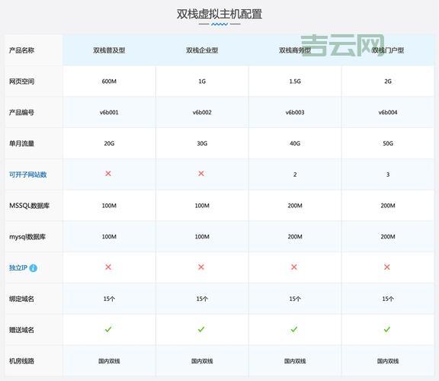Click the 网页空间 row label
This screenshot has width=439, height=381.
click(x=21, y=82)
